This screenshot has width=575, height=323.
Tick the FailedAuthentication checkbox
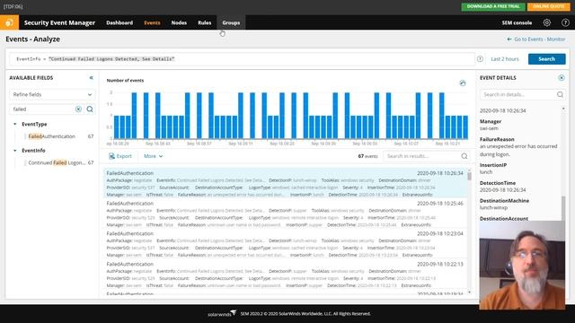(x=25, y=136)
